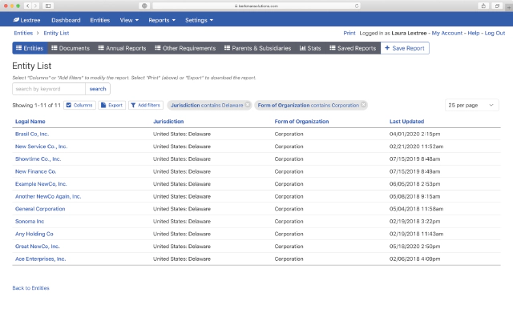Click the Columns button
Screen dimensions: 513x313
click(79, 105)
